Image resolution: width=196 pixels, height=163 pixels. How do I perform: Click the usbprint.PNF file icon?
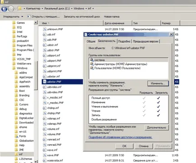click(x=45, y=71)
